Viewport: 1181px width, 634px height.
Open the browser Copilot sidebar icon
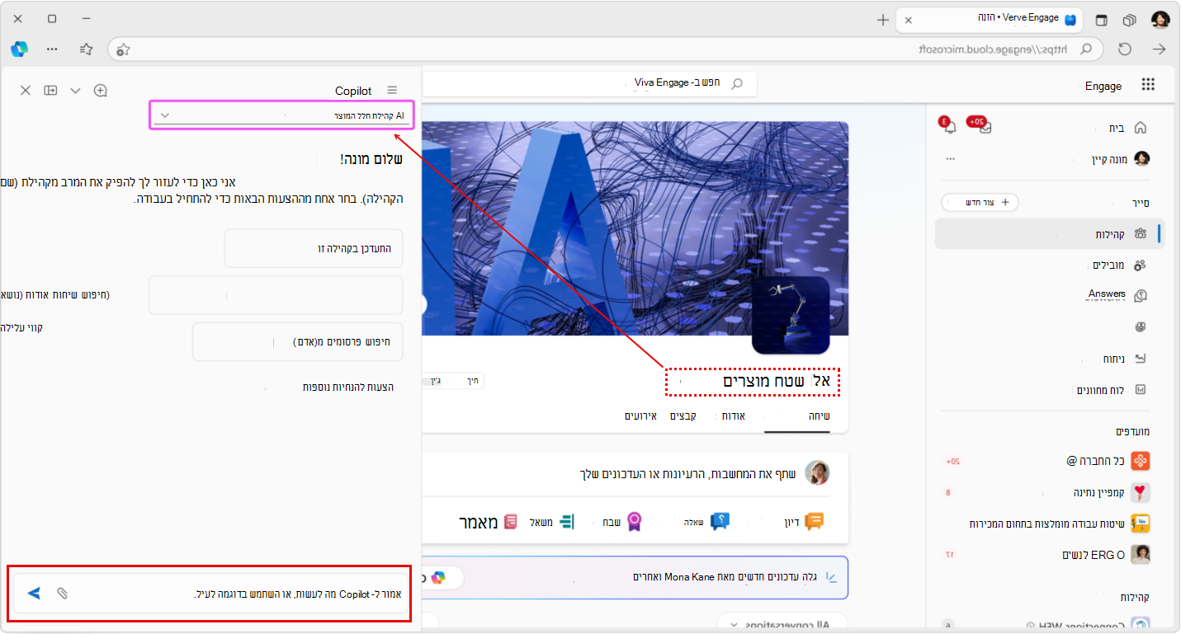pyautogui.click(x=19, y=49)
